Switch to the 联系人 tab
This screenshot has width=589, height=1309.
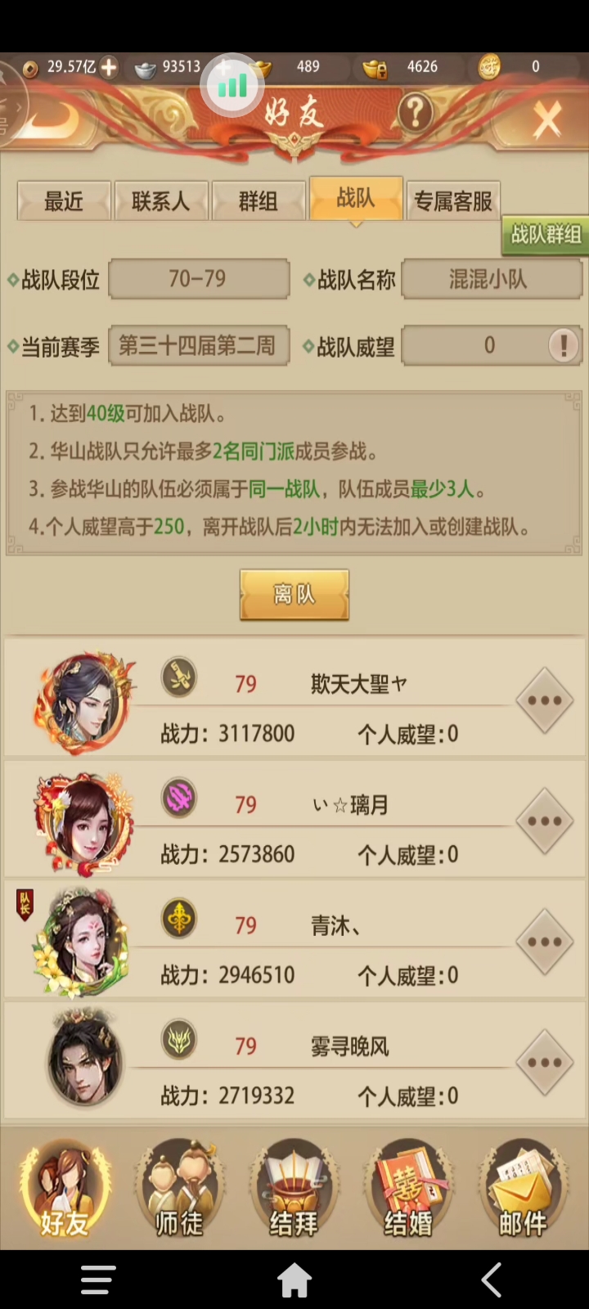(x=160, y=201)
